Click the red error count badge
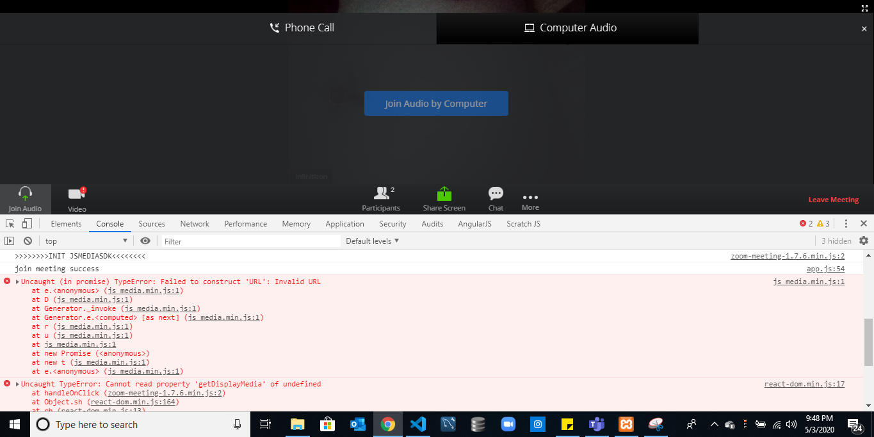Image resolution: width=874 pixels, height=437 pixels. [x=805, y=223]
